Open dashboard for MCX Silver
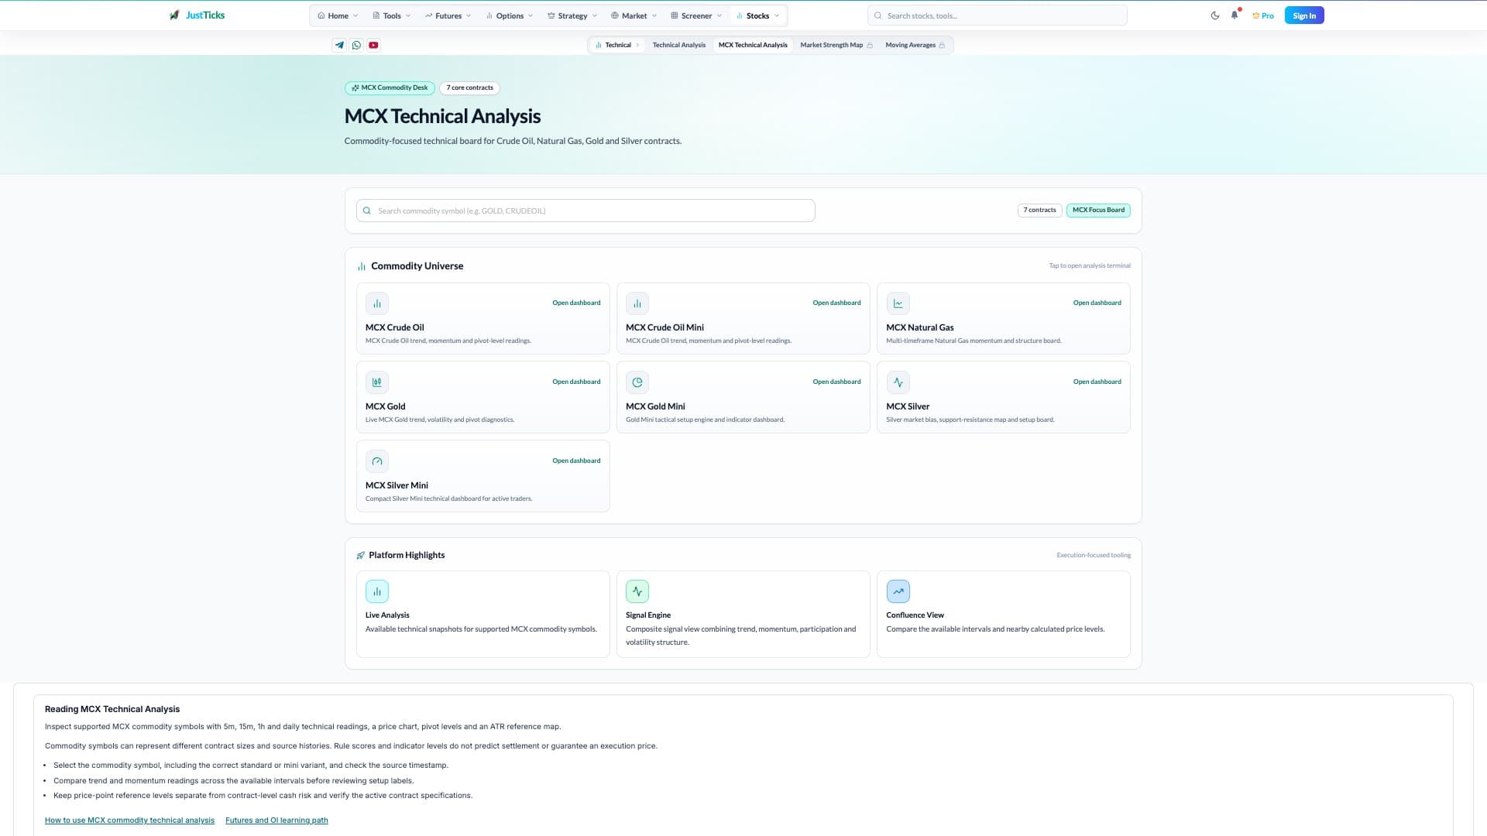 [x=1097, y=382]
